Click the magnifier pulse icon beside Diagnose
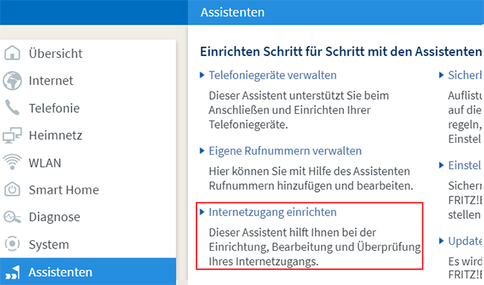484x285 pixels. 12,217
